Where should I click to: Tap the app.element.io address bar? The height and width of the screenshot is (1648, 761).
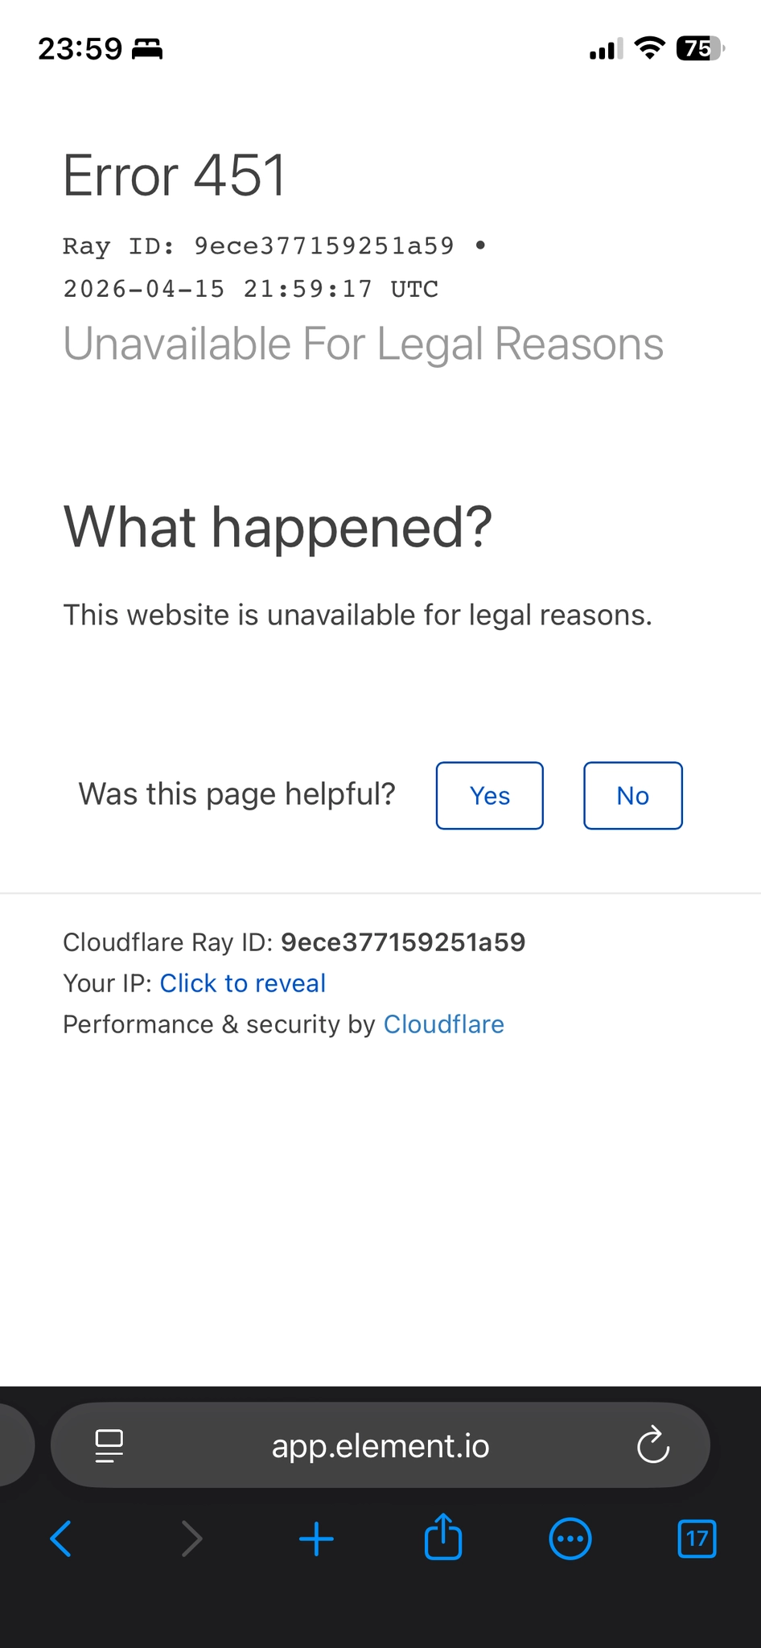click(x=380, y=1444)
